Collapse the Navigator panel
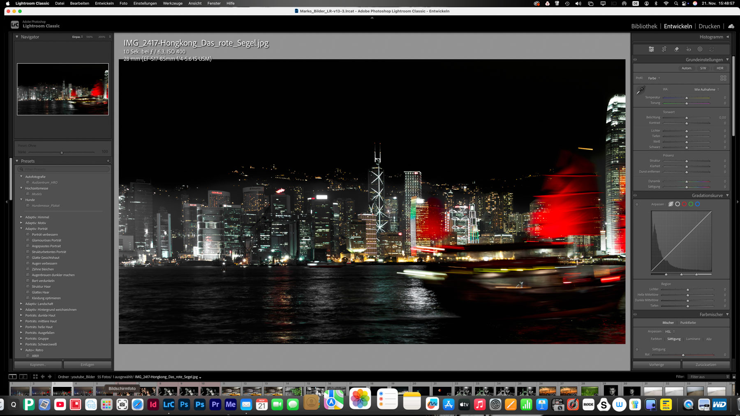Viewport: 740px width, 416px height. click(17, 37)
